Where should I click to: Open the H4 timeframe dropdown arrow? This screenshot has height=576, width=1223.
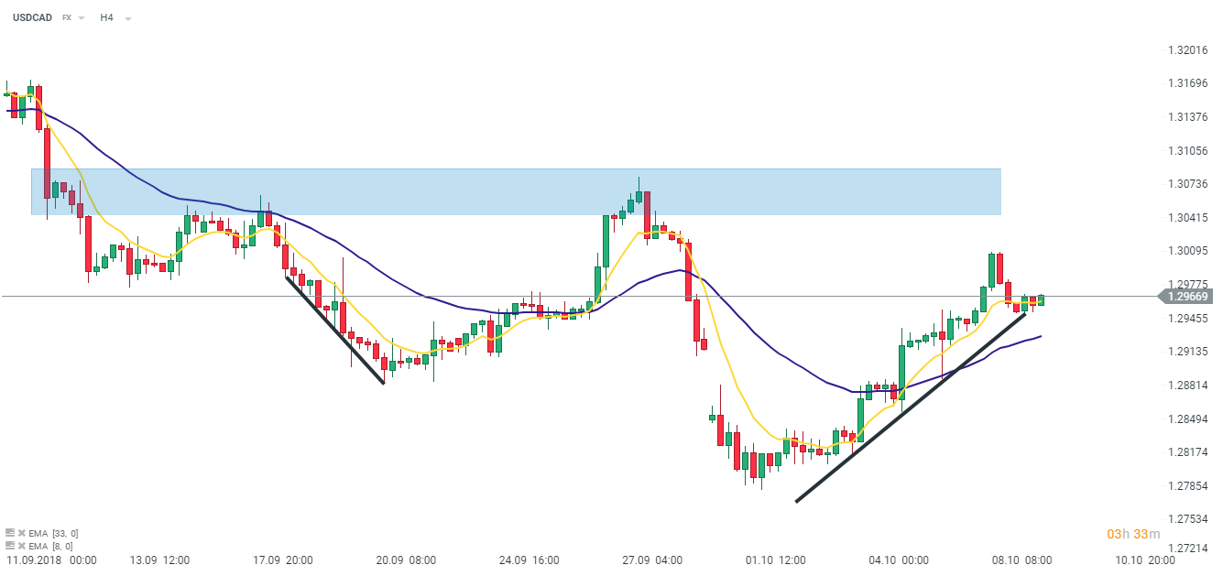pyautogui.click(x=127, y=18)
